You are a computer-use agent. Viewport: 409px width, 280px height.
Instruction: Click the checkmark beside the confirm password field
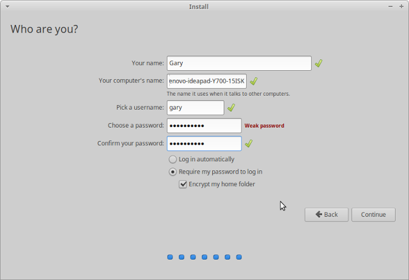pos(249,144)
